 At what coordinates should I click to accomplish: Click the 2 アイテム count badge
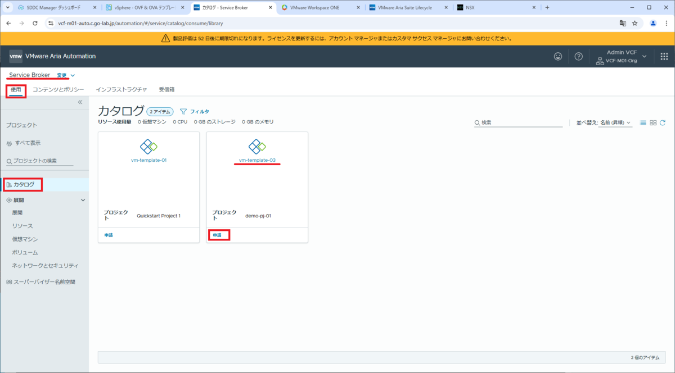(x=160, y=112)
